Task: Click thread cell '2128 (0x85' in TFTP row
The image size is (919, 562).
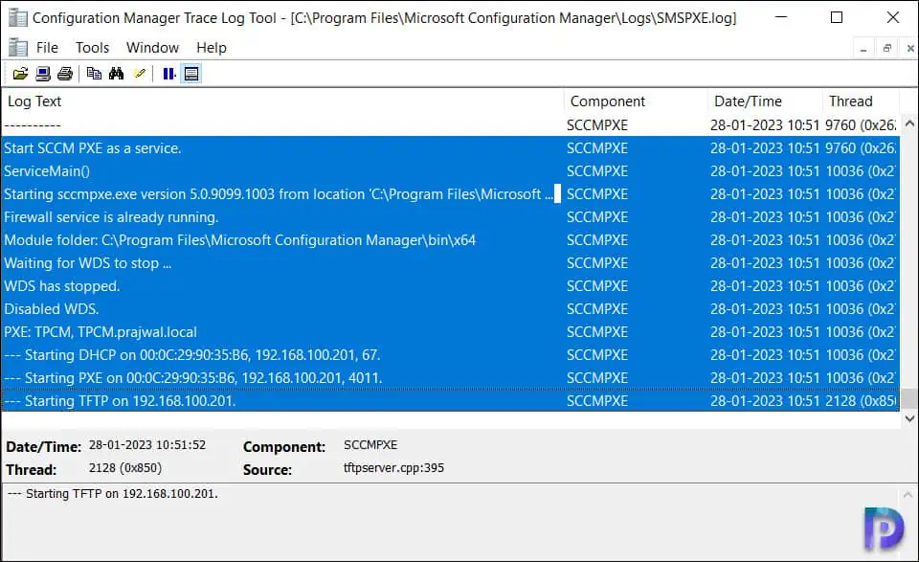Action: click(x=861, y=401)
